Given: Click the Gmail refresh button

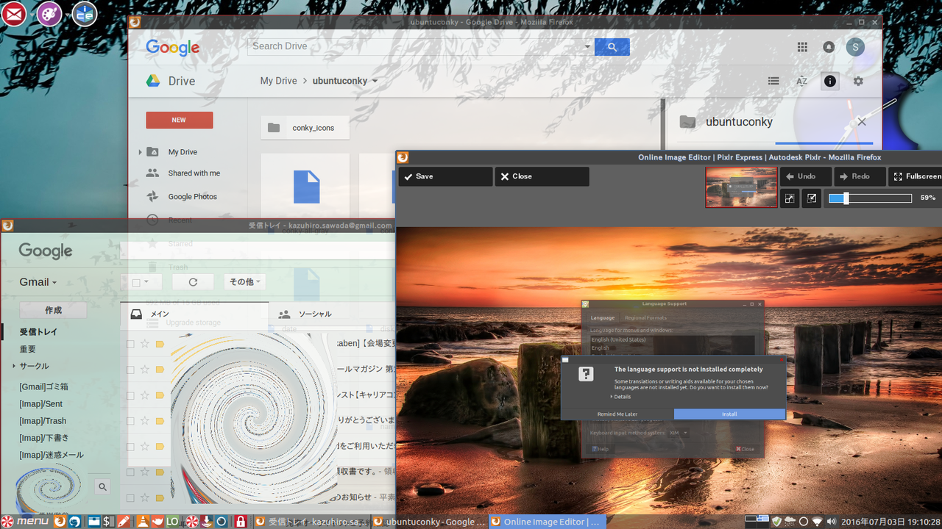Looking at the screenshot, I should pos(193,282).
